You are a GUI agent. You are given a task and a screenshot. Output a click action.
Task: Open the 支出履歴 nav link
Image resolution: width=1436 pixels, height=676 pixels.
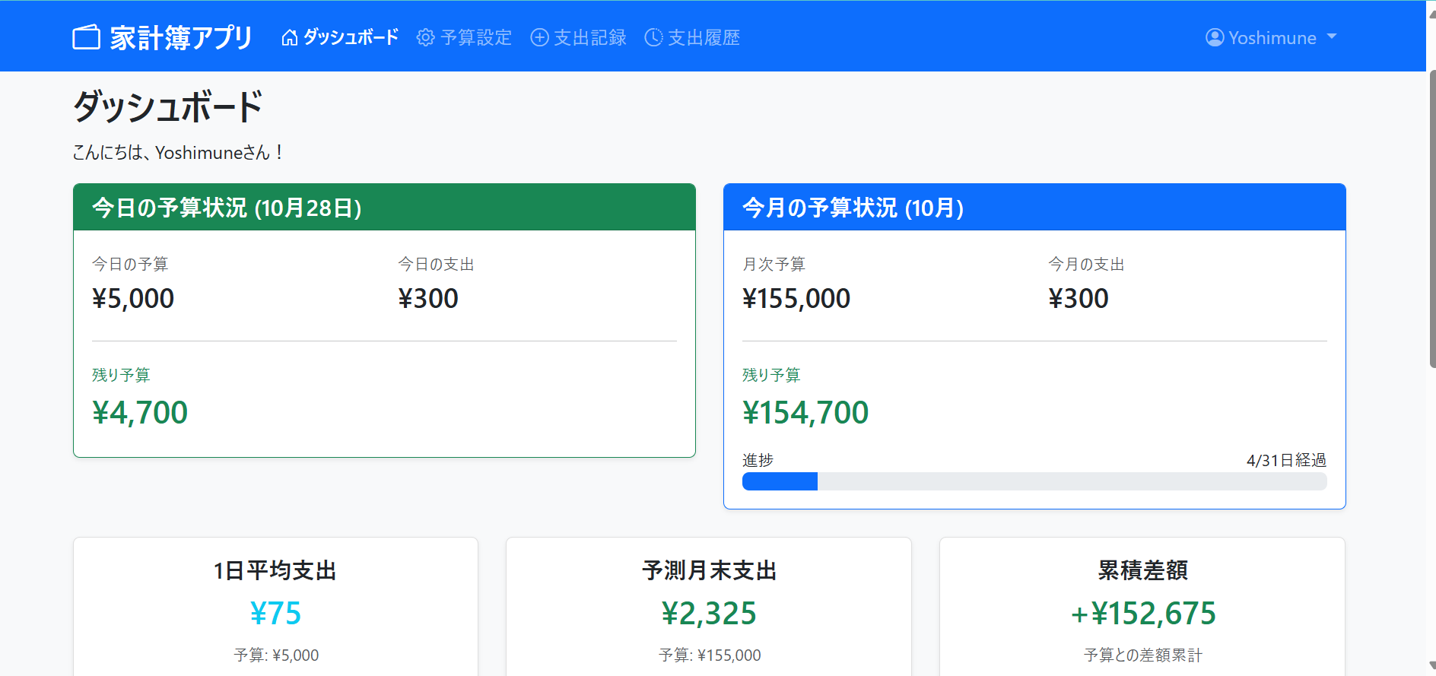click(692, 37)
